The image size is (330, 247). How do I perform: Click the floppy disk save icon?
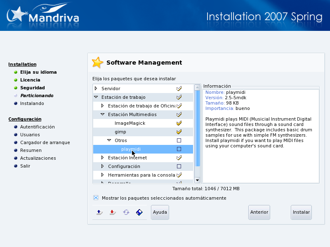pos(139,212)
